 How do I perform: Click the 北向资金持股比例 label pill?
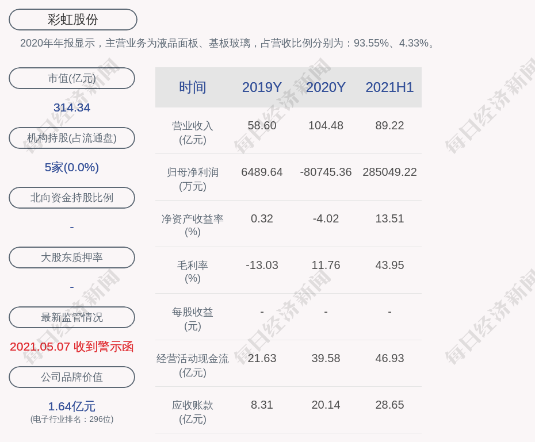(x=72, y=198)
